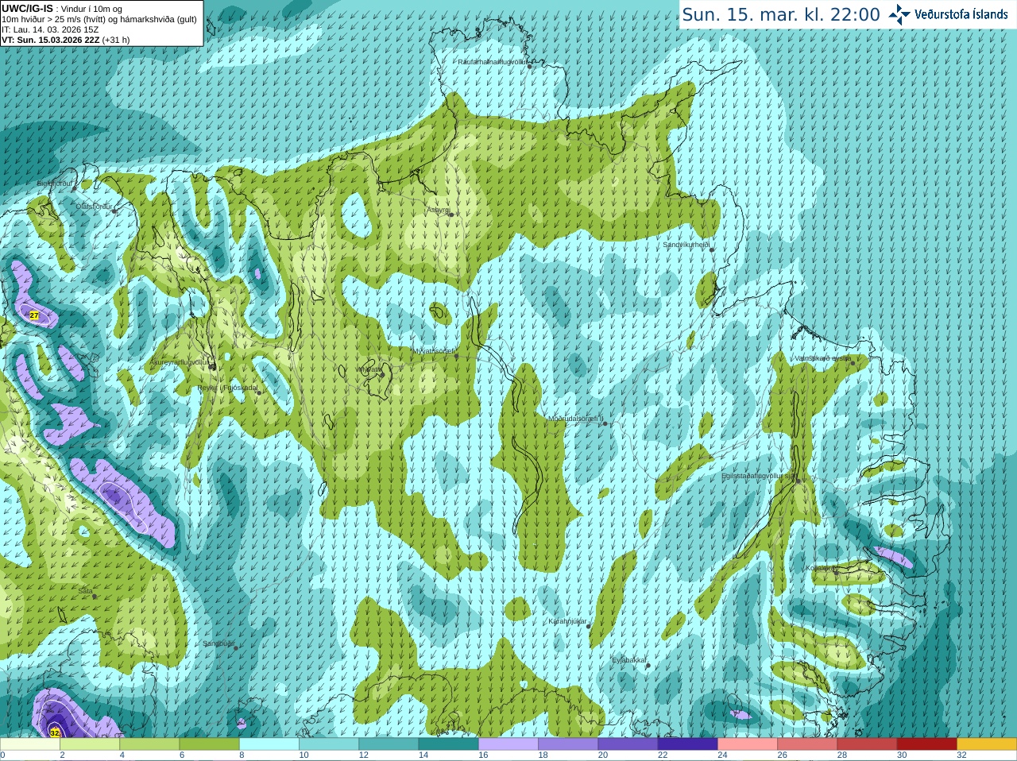
Task: Click the 14–16 m/s dark teal legend swatch
Action: (x=448, y=744)
